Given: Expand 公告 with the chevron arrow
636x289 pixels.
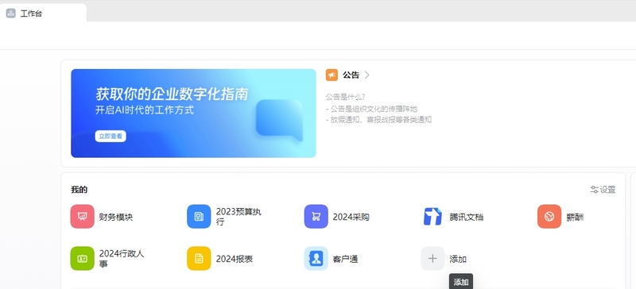Looking at the screenshot, I should (367, 75).
